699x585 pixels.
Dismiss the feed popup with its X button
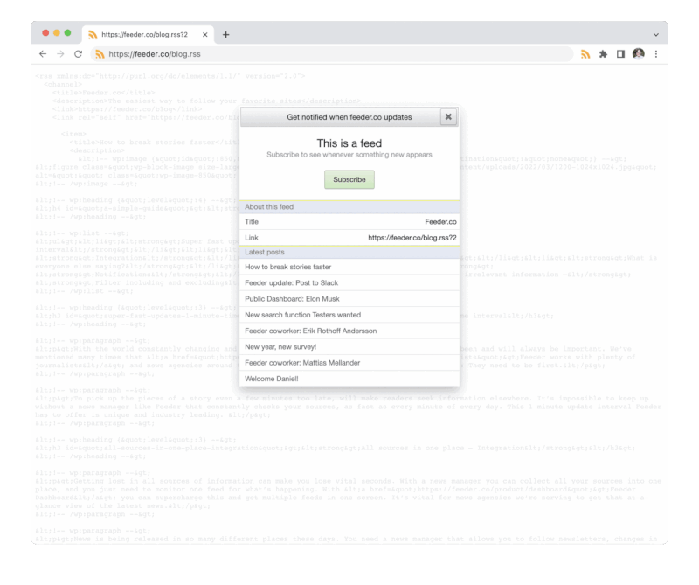point(448,116)
